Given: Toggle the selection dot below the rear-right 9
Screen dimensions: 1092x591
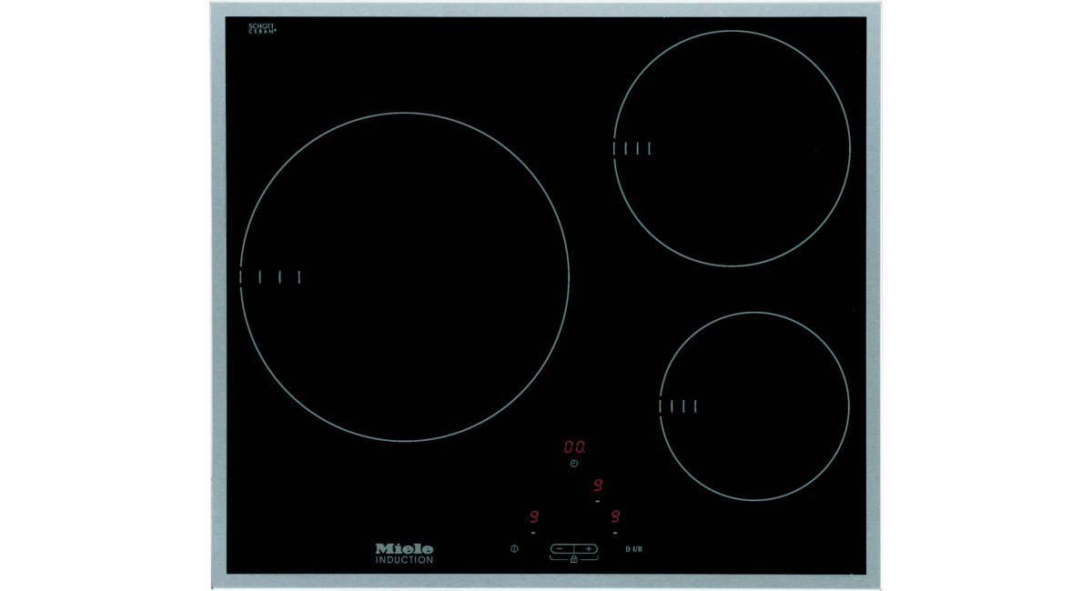Looking at the screenshot, I should click(x=597, y=501).
